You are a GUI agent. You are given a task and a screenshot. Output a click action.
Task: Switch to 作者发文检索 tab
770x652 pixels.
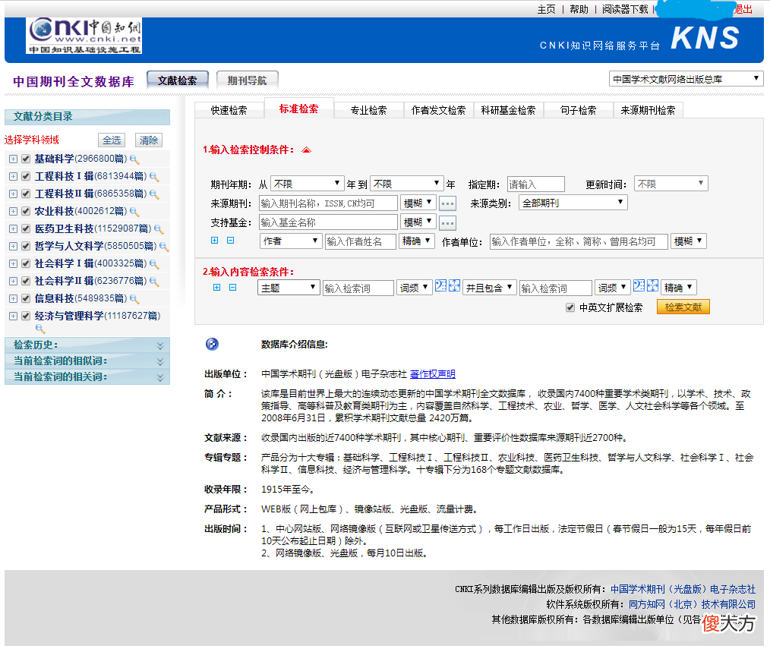tap(438, 111)
